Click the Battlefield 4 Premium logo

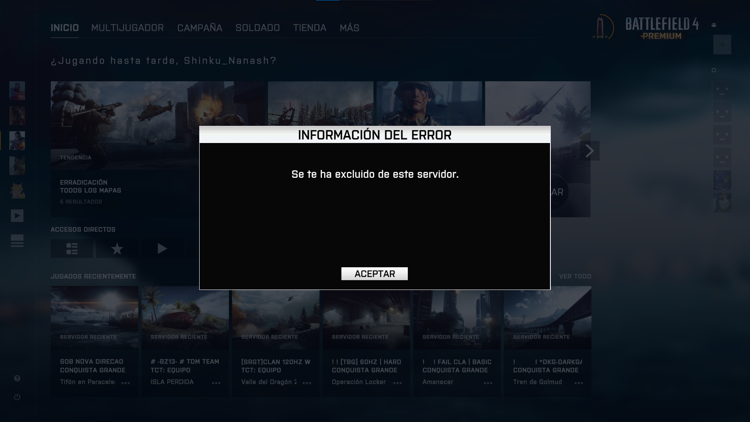(x=662, y=29)
